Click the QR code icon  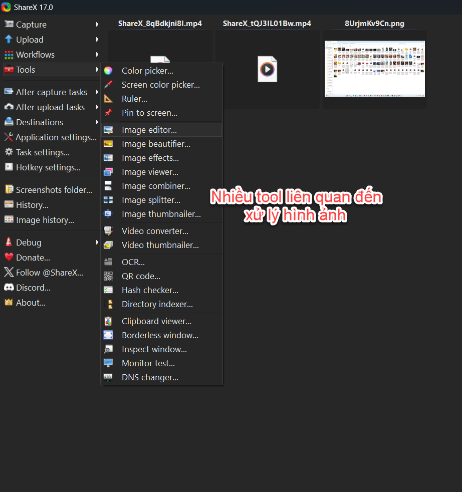tap(108, 276)
